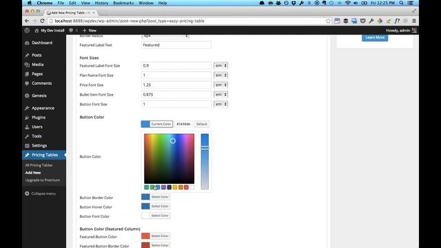Pick the red palette swatch
The width and height of the screenshot is (441, 248).
[x=186, y=187]
